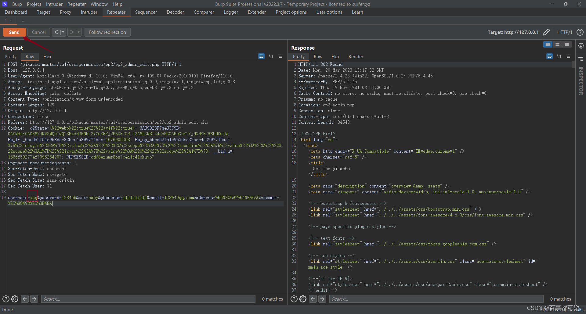Image resolution: width=586 pixels, height=314 pixels.
Task: Edit target with the pencil icon
Action: tap(546, 32)
